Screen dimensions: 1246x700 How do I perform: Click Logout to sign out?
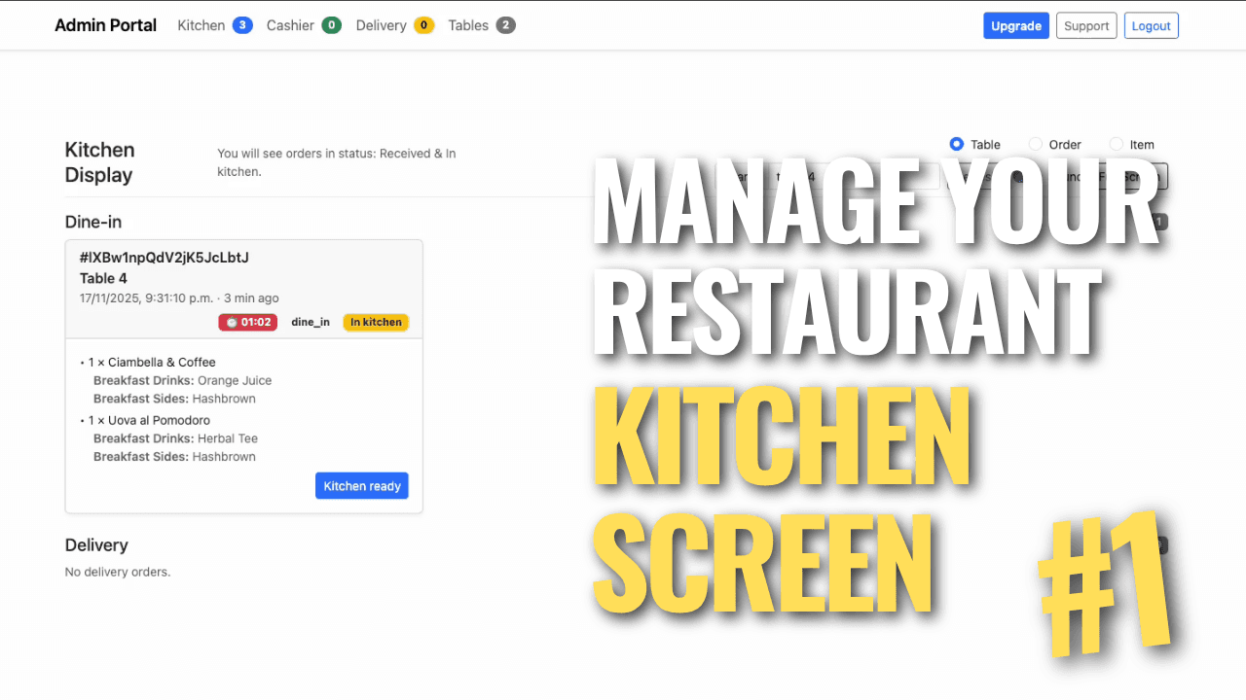pyautogui.click(x=1152, y=25)
